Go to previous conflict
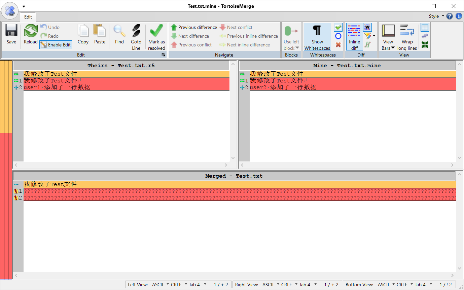This screenshot has height=290, width=464. coord(191,45)
